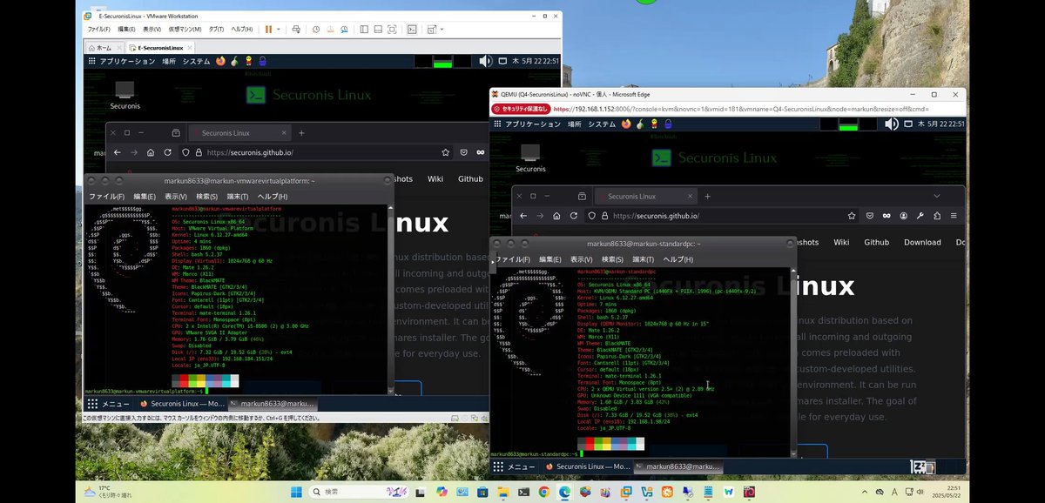This screenshot has width=1045, height=503.
Task: Open Wiki link in VMware guest Firefox page
Action: (x=435, y=179)
